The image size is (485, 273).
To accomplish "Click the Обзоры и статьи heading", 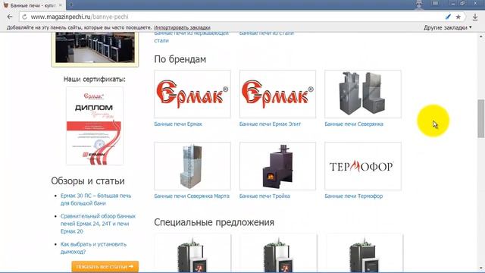I will 88,180.
